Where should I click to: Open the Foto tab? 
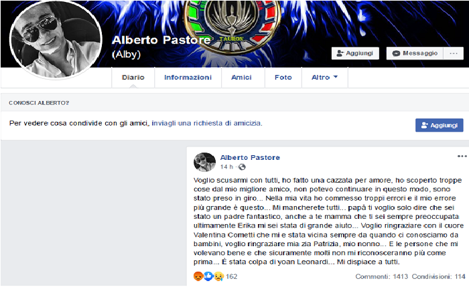283,78
